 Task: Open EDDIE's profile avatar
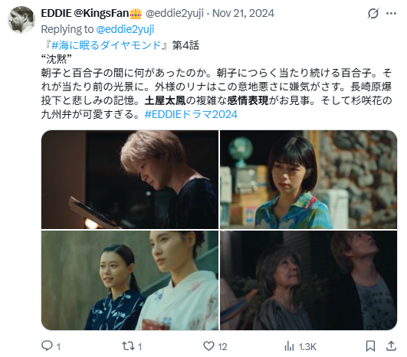click(21, 20)
